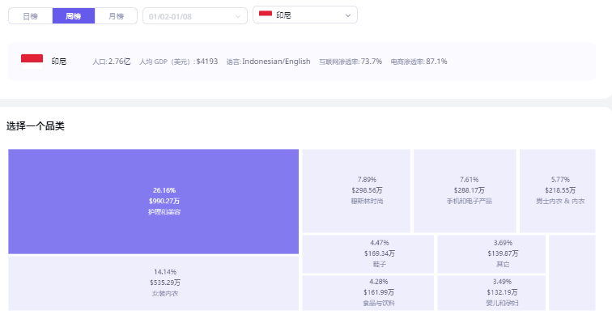Open the 印尼 country selector dropdown
The width and height of the screenshot is (612, 323).
point(305,15)
